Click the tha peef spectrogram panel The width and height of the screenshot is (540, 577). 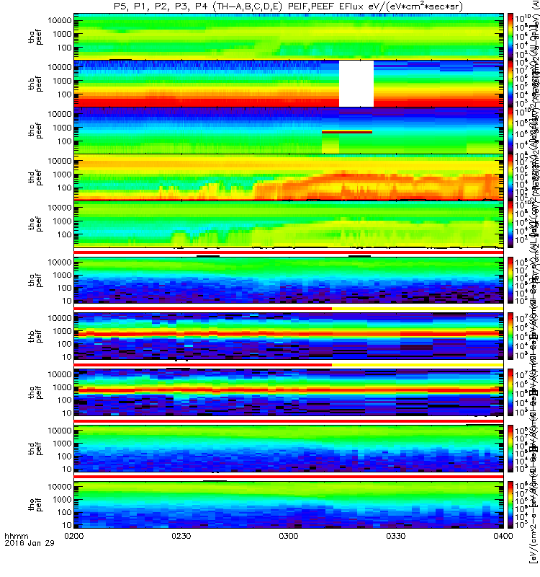289,37
